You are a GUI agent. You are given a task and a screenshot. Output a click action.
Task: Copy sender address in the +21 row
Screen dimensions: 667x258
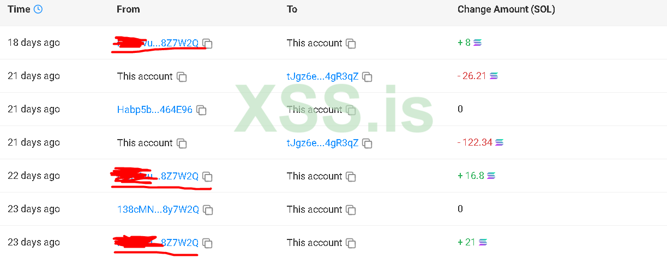pos(207,243)
